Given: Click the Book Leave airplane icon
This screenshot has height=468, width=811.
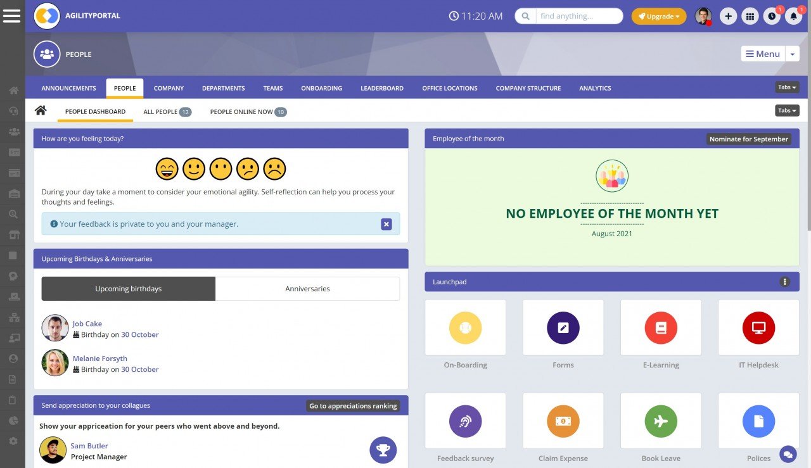Looking at the screenshot, I should point(661,421).
